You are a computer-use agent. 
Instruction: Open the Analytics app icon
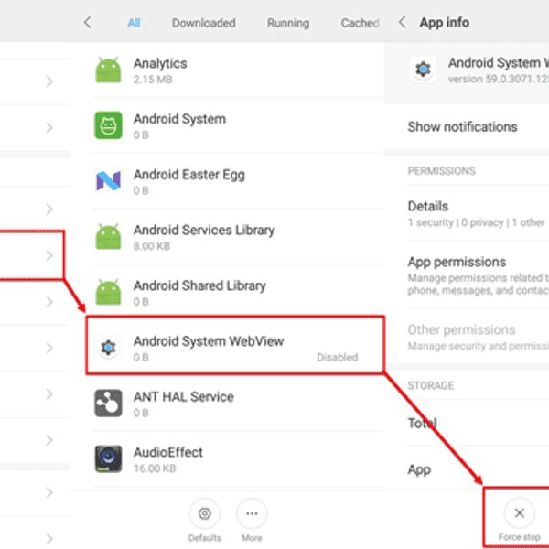point(108,70)
